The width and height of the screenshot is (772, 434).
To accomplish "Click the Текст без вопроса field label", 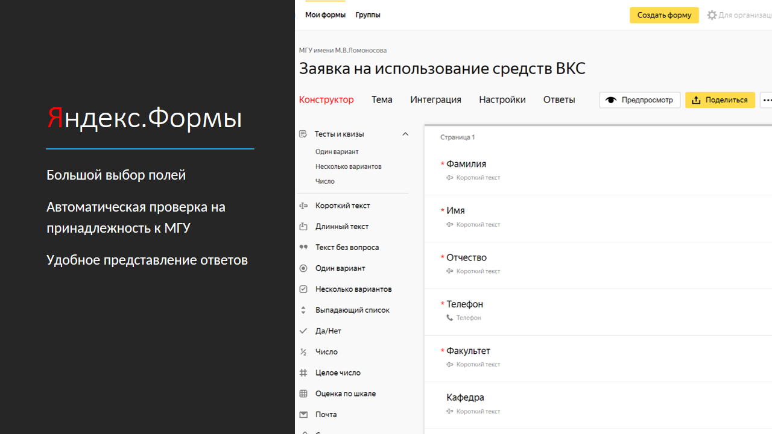I will 347,247.
